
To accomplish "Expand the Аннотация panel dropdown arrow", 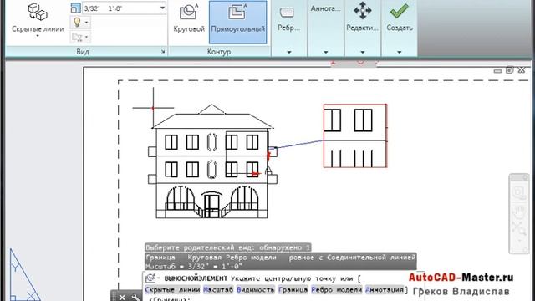I will 325,52.
